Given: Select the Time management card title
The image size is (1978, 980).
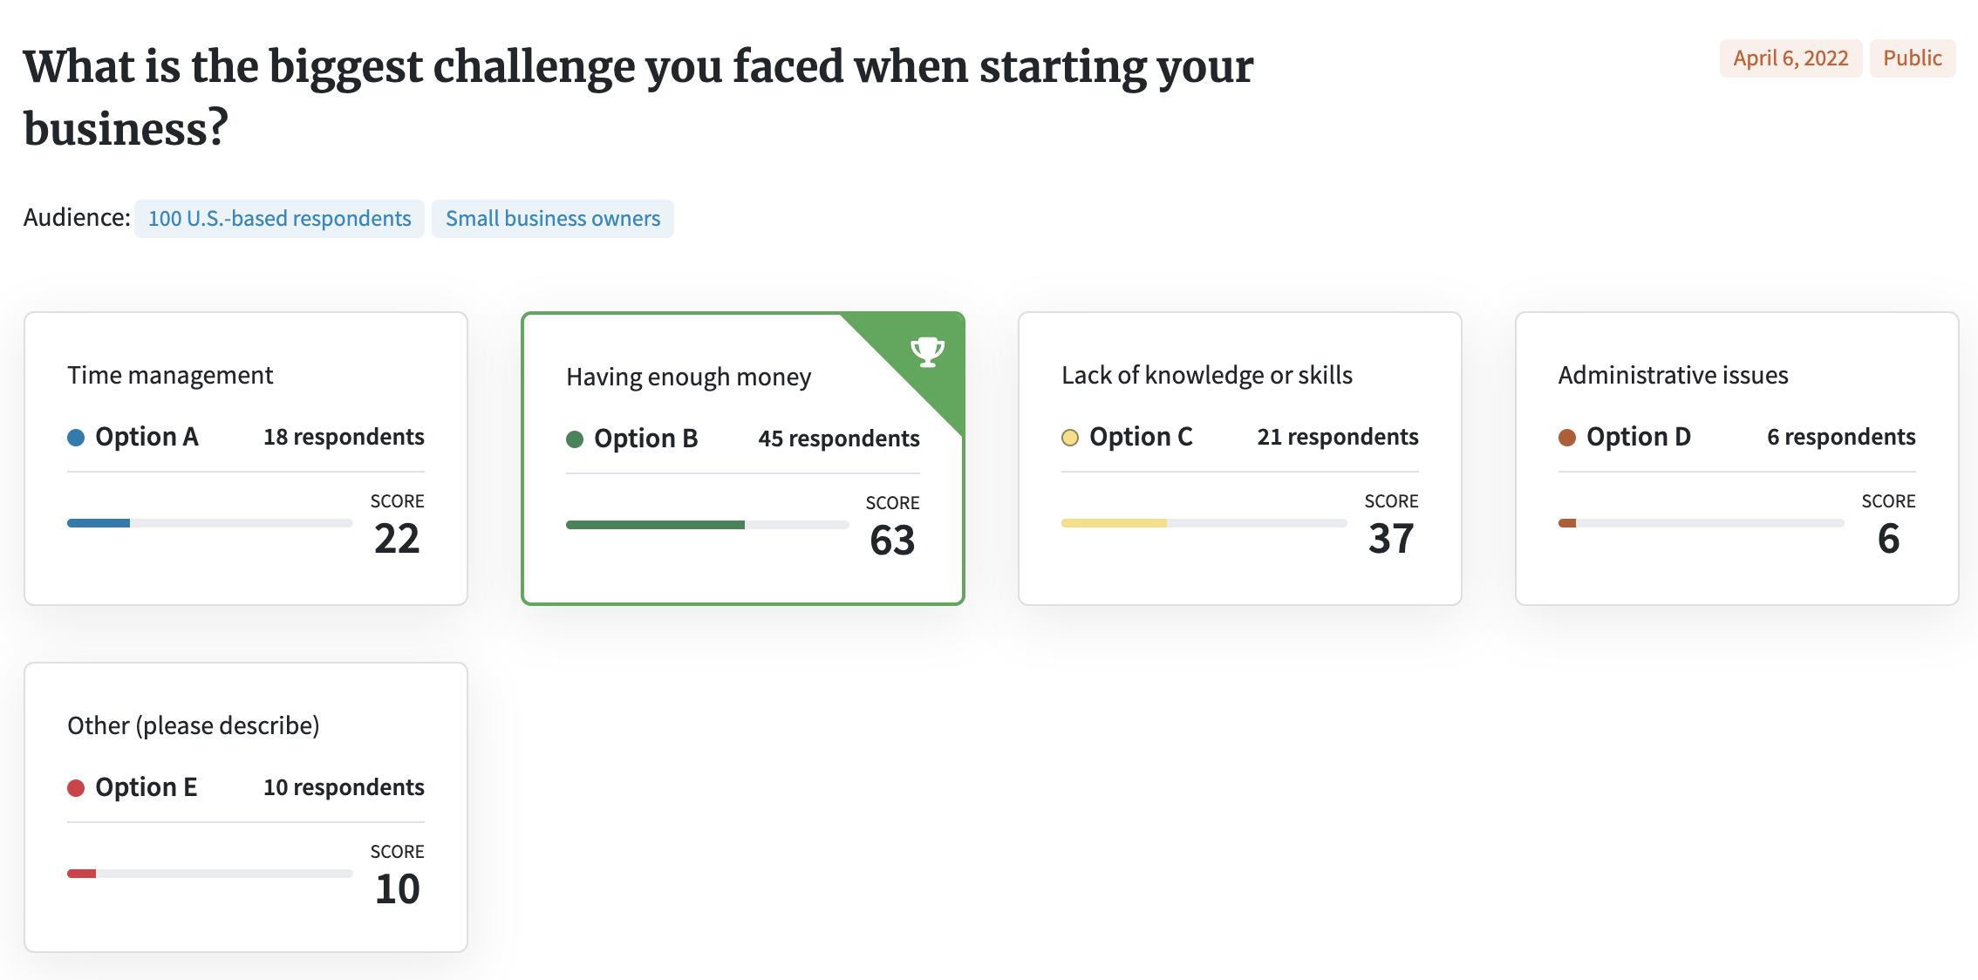Looking at the screenshot, I should [x=170, y=375].
